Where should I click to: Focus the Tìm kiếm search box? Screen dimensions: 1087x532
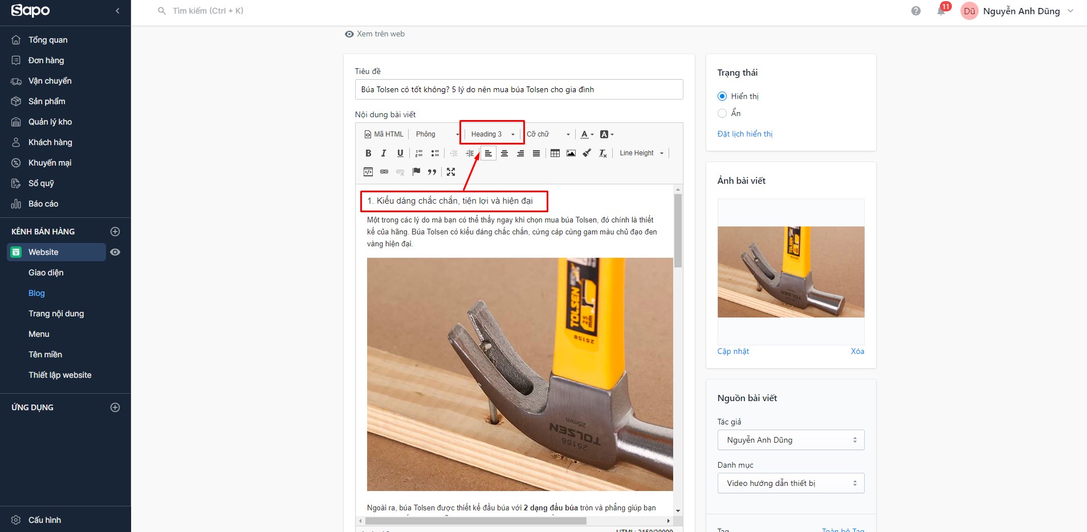pos(208,11)
